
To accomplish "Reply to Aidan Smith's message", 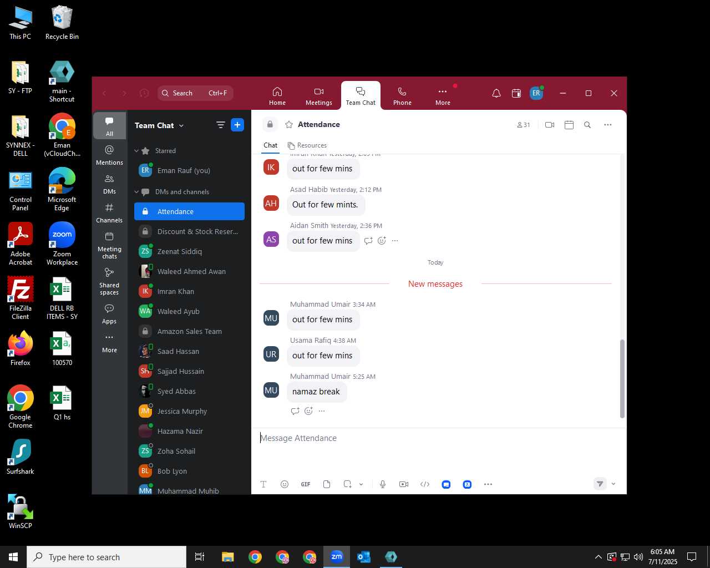I will click(x=368, y=241).
